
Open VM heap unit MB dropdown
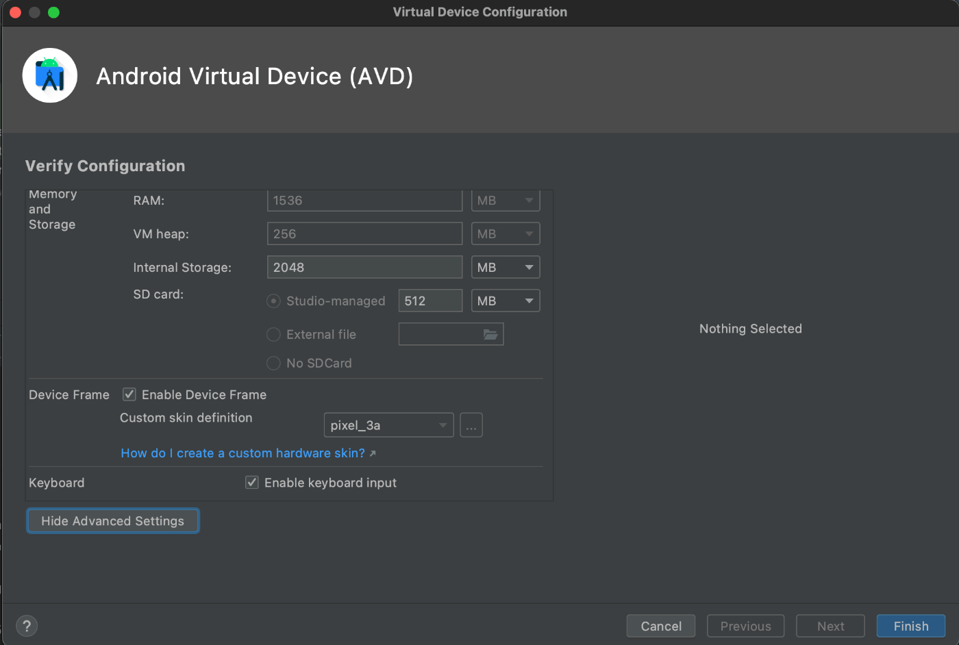pyautogui.click(x=506, y=233)
